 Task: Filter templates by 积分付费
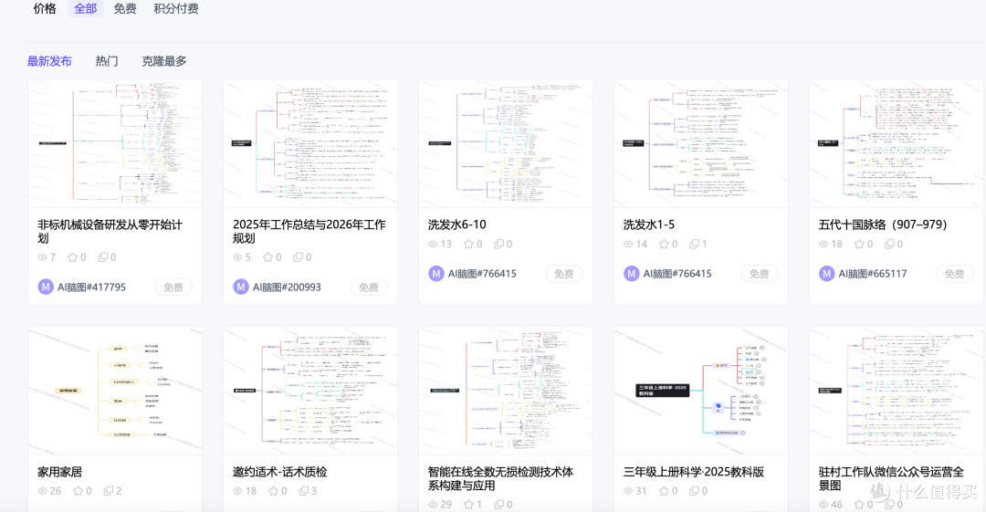tap(176, 9)
